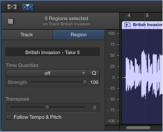
Task: Click the horizontal scrollbar under waveform
Action: pyautogui.click(x=138, y=128)
